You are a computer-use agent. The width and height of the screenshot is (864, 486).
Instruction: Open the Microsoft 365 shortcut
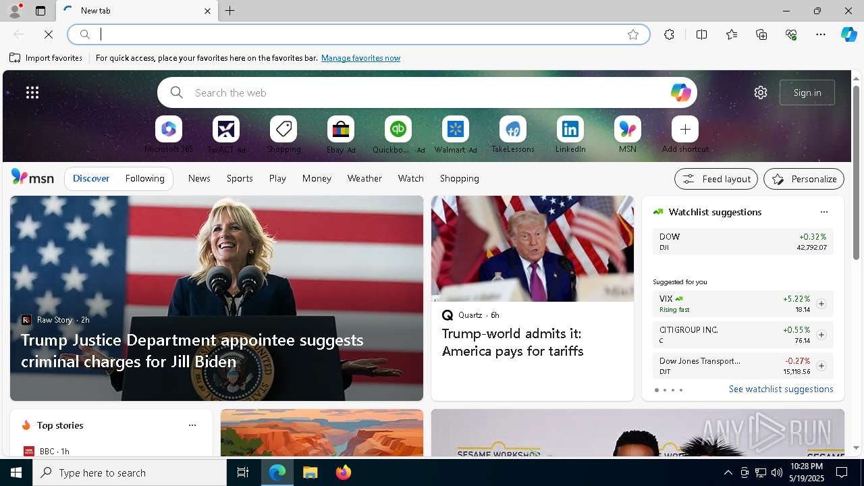point(169,129)
